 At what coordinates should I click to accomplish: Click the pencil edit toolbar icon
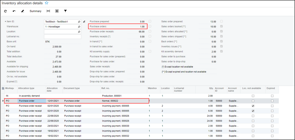23,11
